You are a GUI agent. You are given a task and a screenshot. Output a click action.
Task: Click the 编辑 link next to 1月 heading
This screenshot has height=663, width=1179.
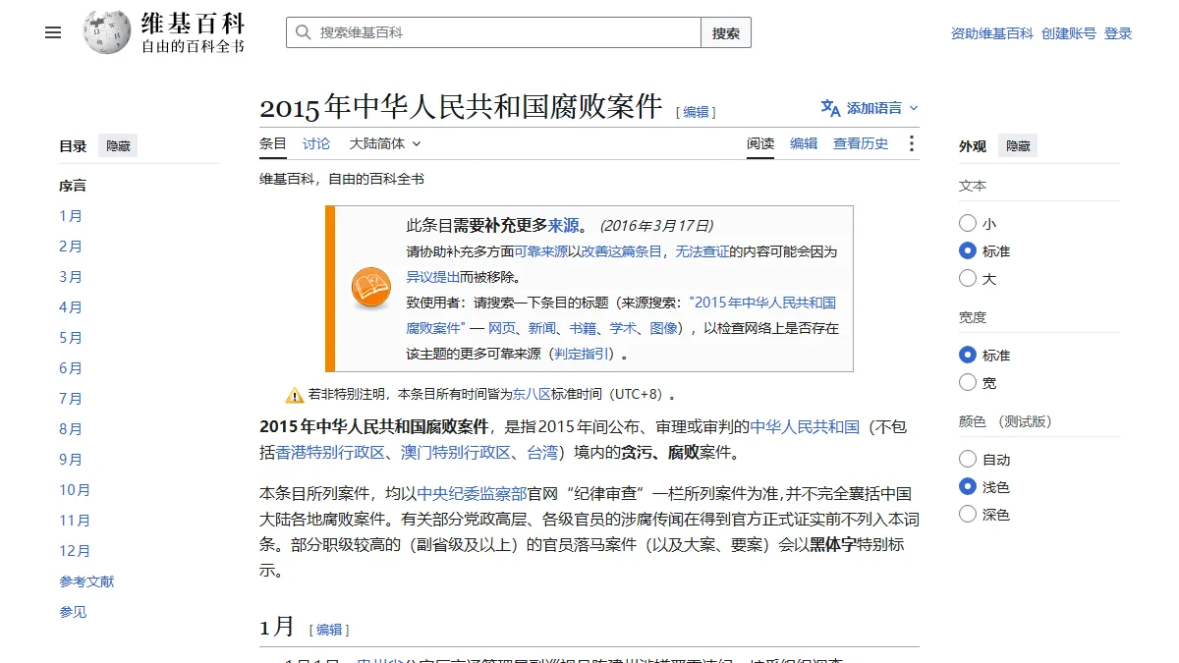pyautogui.click(x=329, y=630)
